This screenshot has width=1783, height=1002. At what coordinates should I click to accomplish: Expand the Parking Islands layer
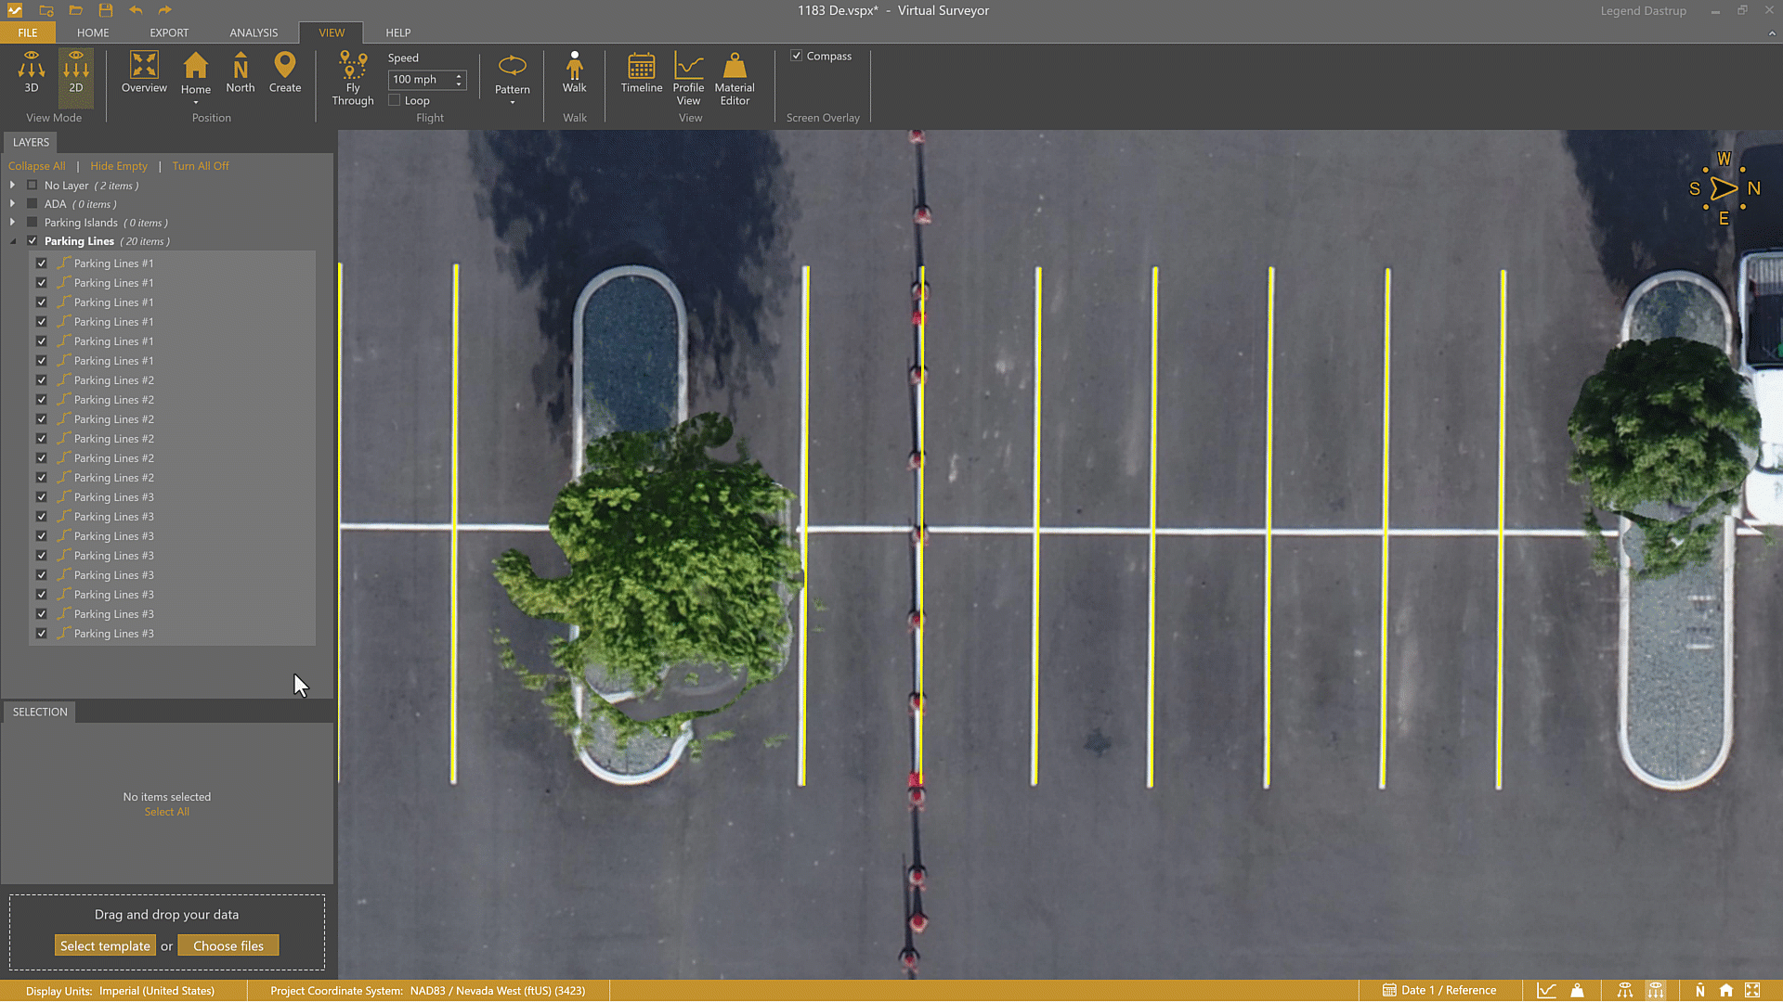point(12,223)
